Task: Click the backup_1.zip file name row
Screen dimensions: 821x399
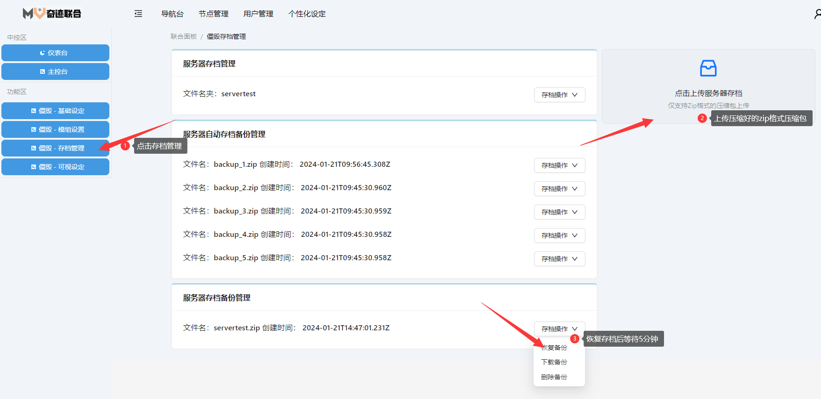Action: 286,164
